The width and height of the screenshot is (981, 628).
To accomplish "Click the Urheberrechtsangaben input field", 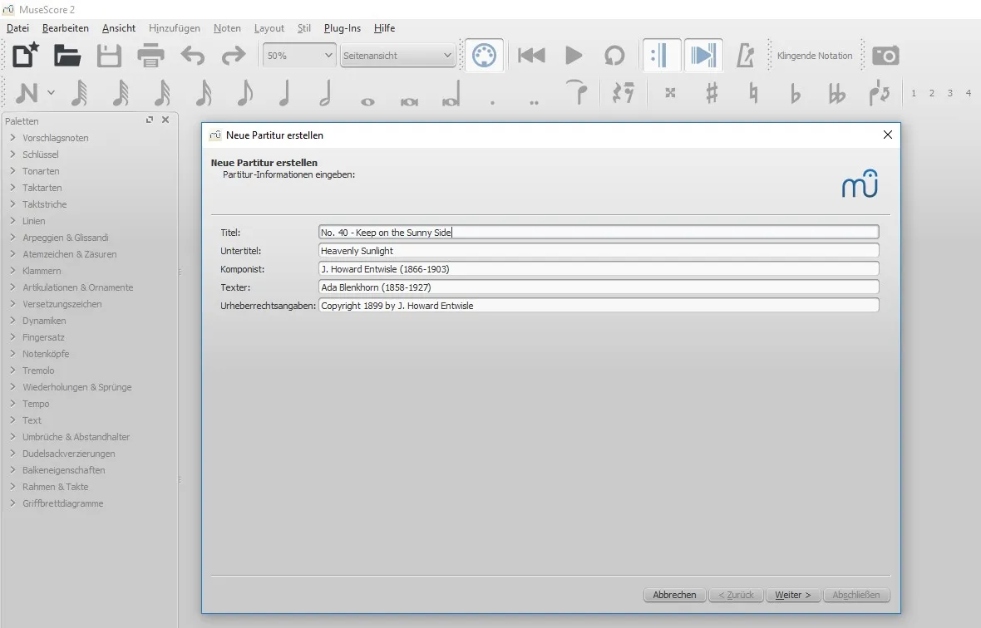I will click(599, 306).
